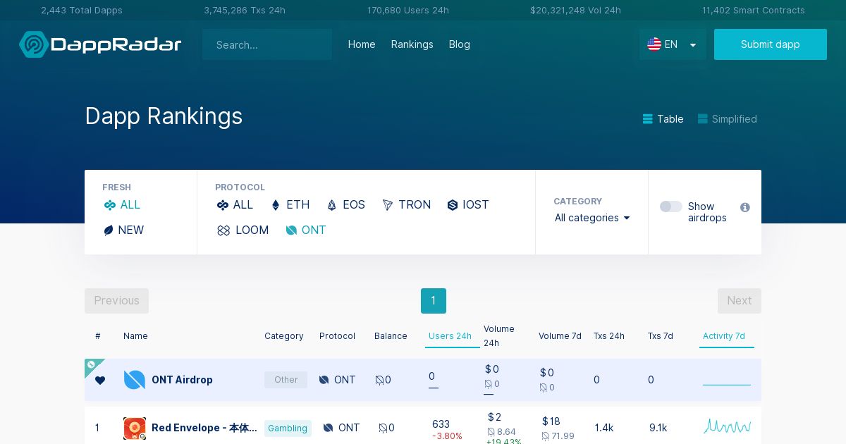Sort by the Volume 7d column

(x=560, y=336)
